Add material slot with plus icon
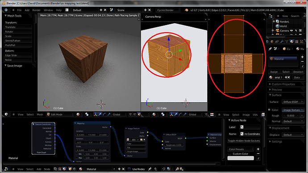The height and width of the screenshot is (173, 308). pos(302,57)
